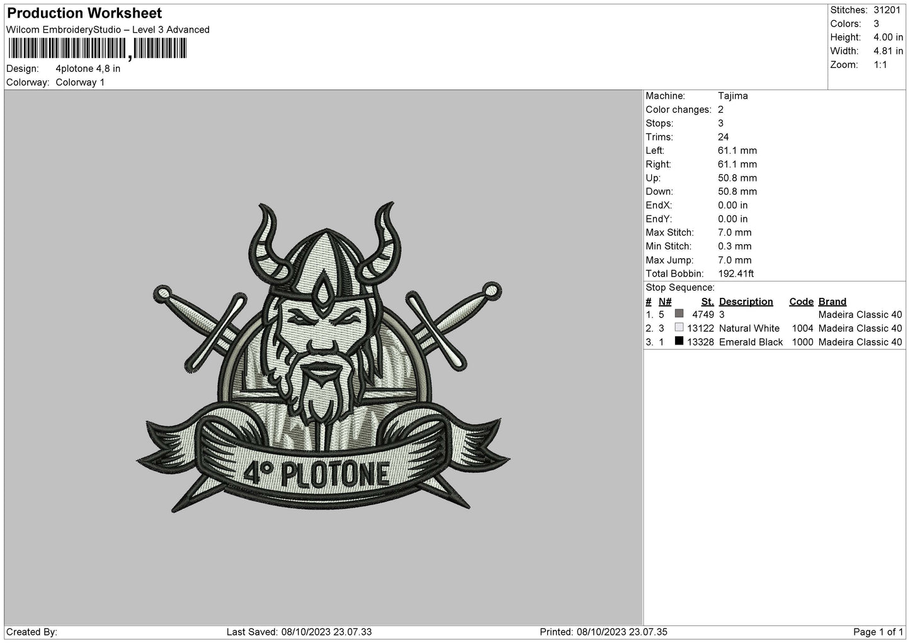
Task: Click the Max Stitch 7.0 mm value
Action: coord(735,233)
